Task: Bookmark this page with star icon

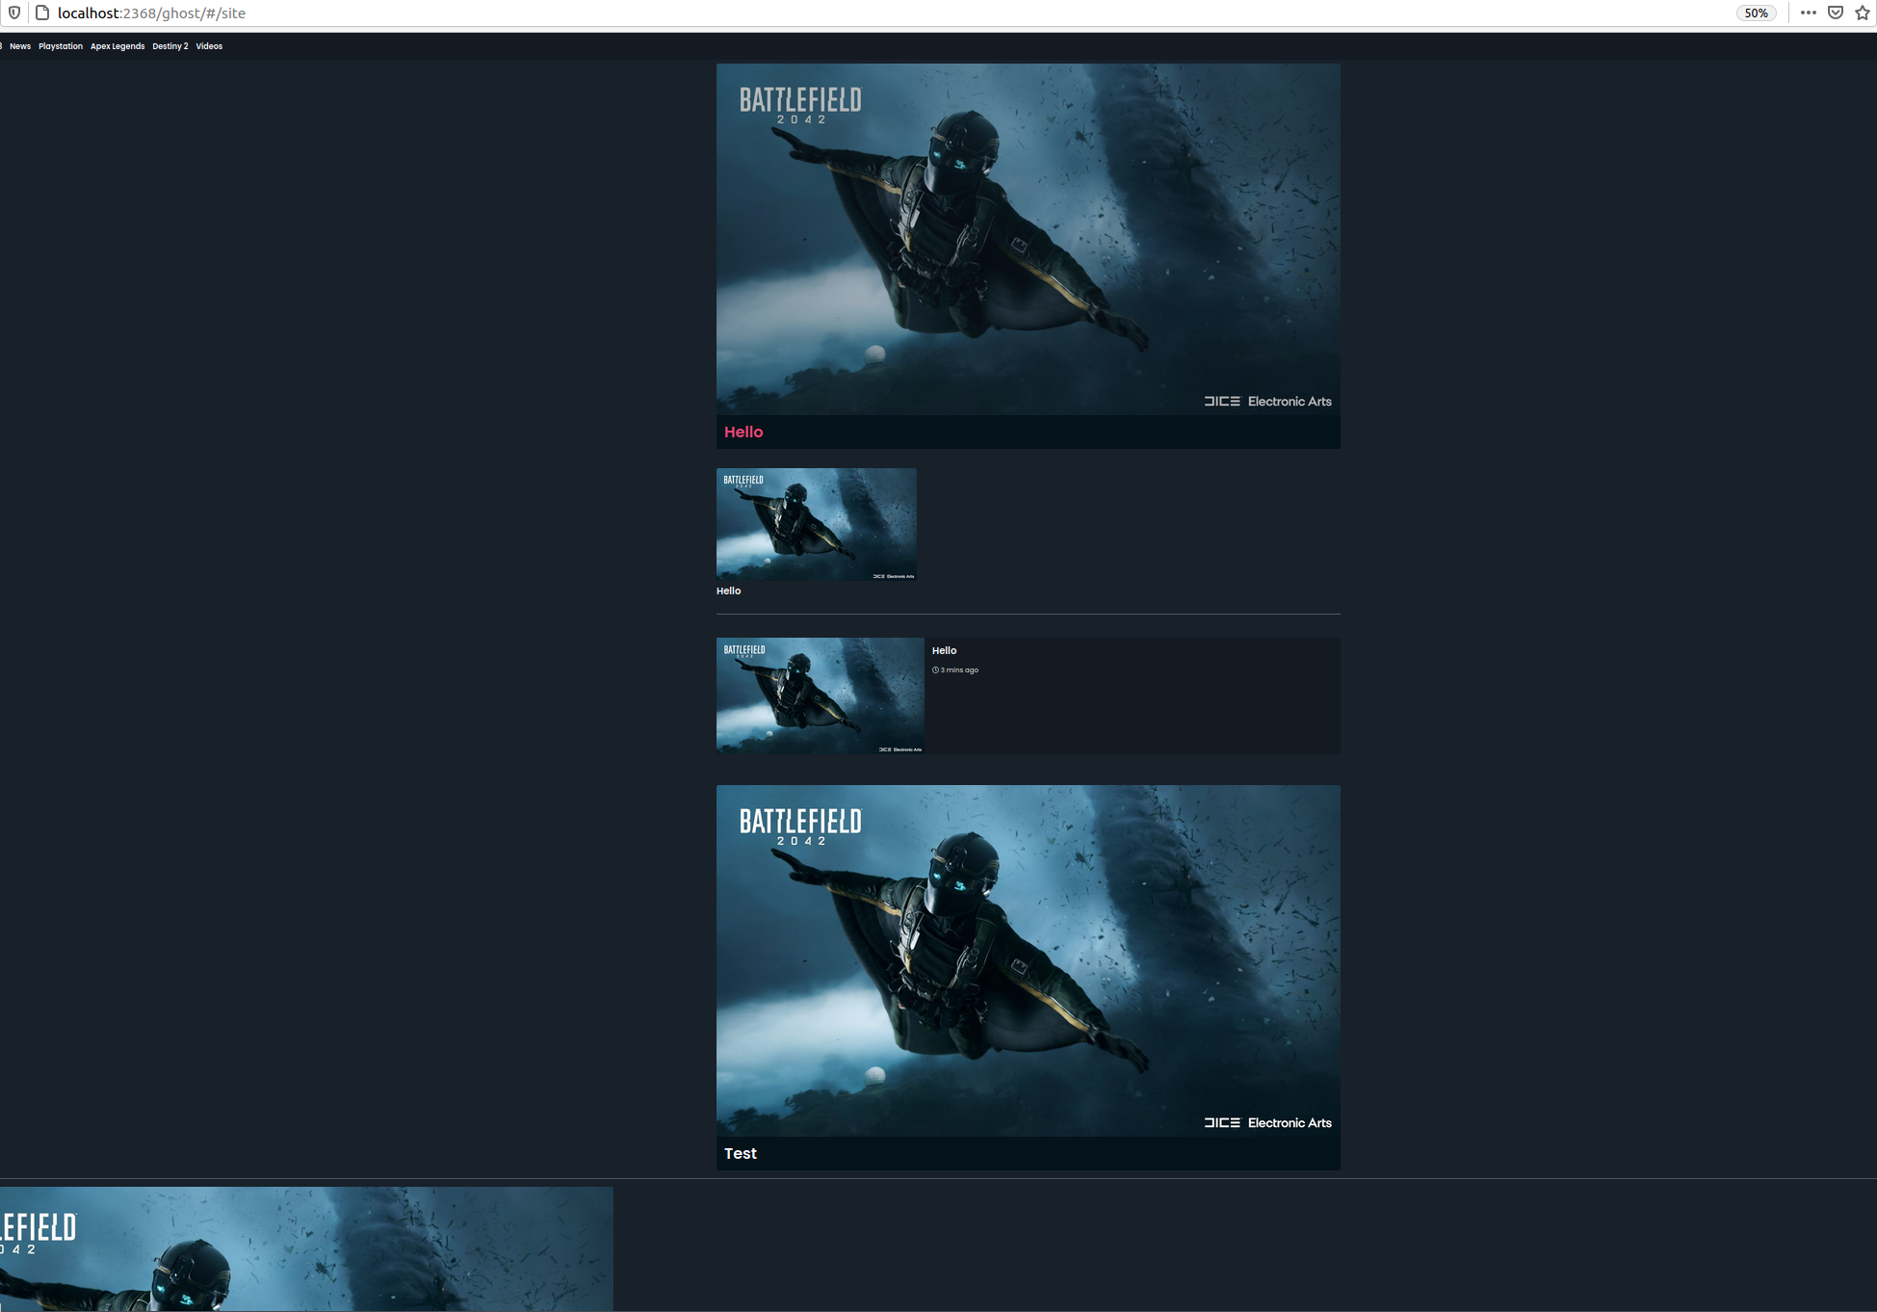Action: click(x=1863, y=13)
